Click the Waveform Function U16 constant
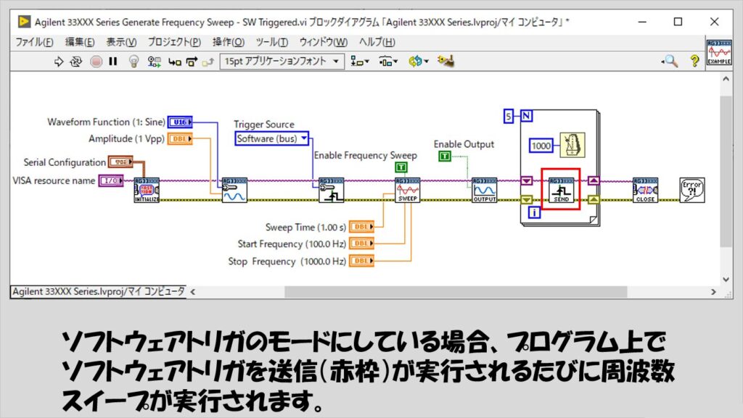Screen dimensions: 743x418 (180, 122)
